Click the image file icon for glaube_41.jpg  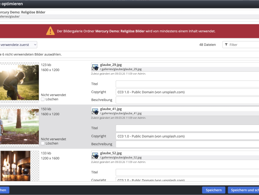pyautogui.click(x=95, y=111)
